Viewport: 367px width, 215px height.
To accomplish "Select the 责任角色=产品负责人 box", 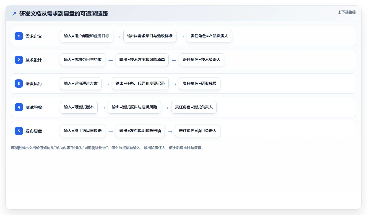I will pos(209,36).
